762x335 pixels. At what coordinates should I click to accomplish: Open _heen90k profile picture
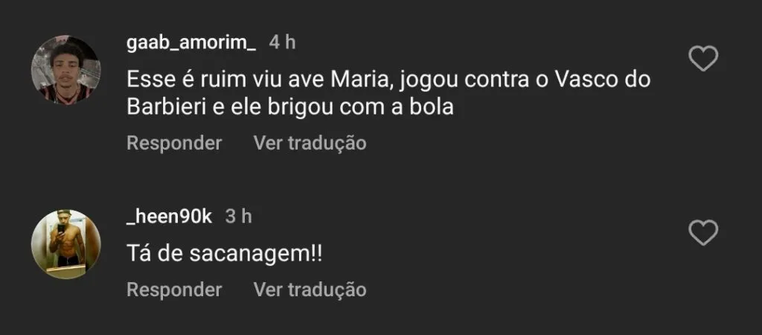pyautogui.click(x=65, y=244)
